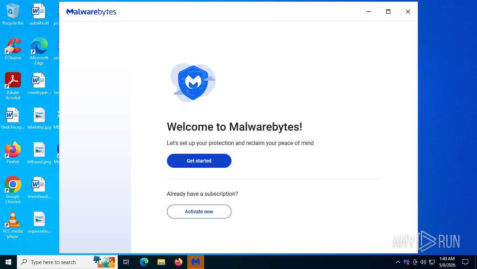Image resolution: width=477 pixels, height=269 pixels.
Task: Click 'Already have a subscription?' text
Action: [x=202, y=194]
